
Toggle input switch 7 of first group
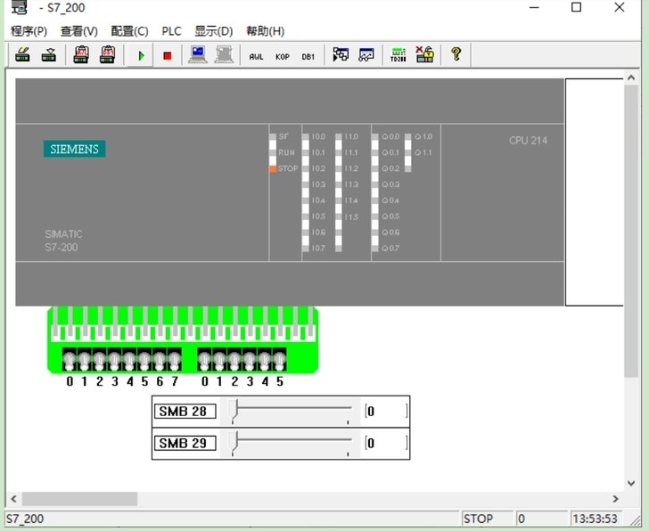(174, 360)
